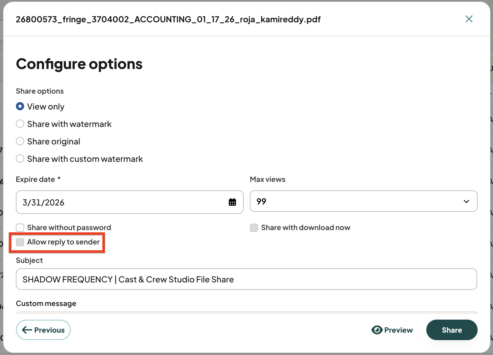Open the calendar picker icon for Expire date
This screenshot has width=493, height=355.
[x=232, y=202]
